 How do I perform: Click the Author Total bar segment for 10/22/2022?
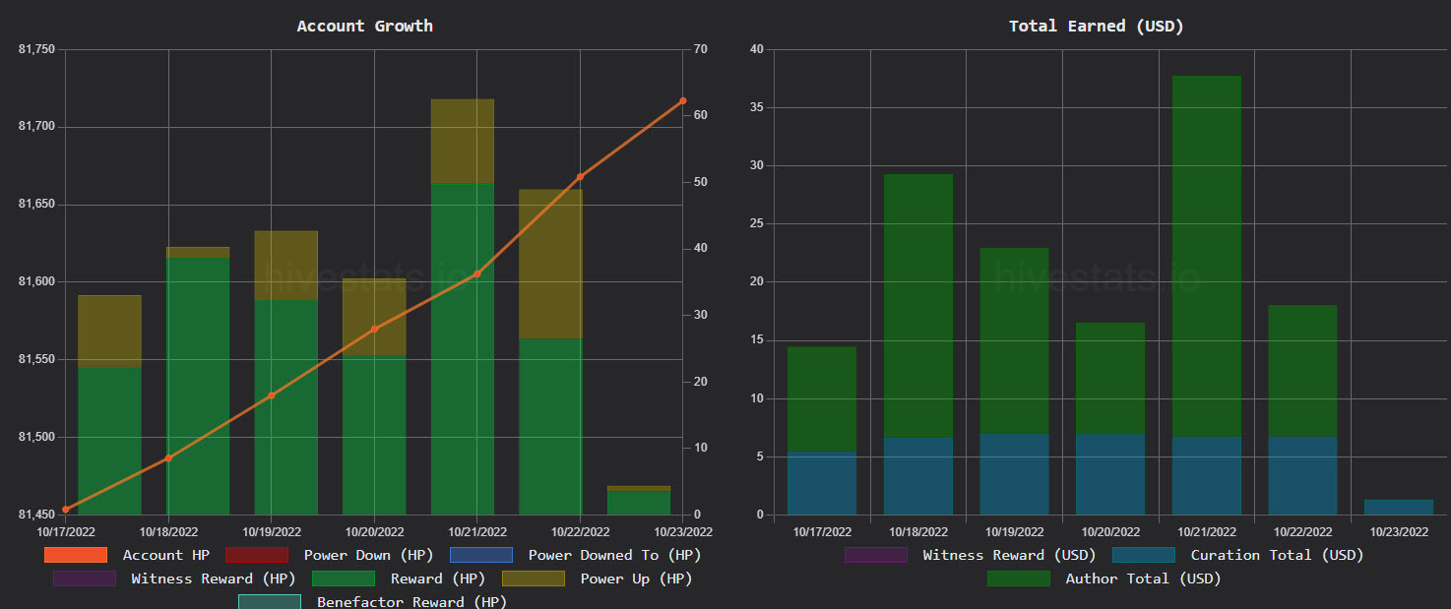(1302, 371)
